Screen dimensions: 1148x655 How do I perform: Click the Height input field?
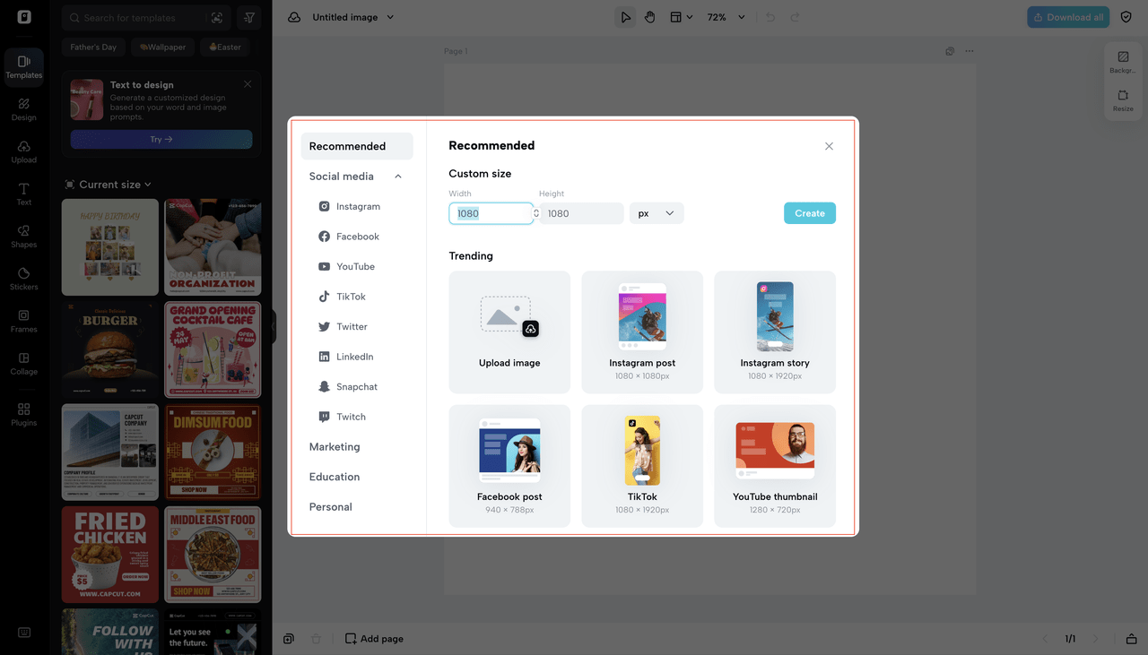click(581, 213)
